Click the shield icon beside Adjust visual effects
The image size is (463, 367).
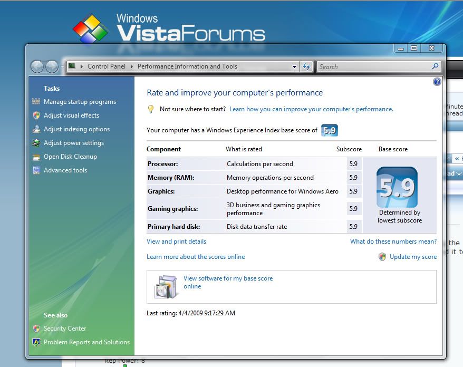[x=36, y=115]
